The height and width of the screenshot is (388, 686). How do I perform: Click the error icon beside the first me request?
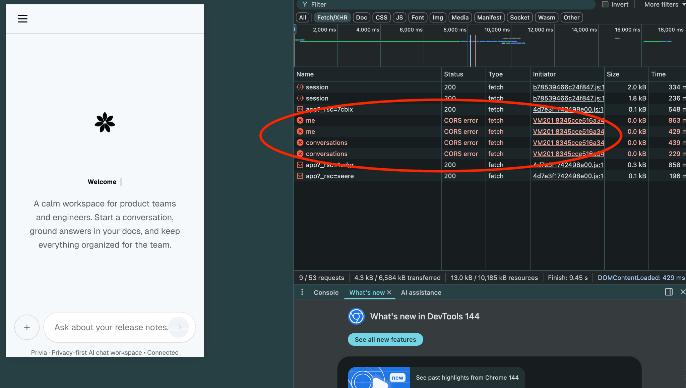click(300, 120)
